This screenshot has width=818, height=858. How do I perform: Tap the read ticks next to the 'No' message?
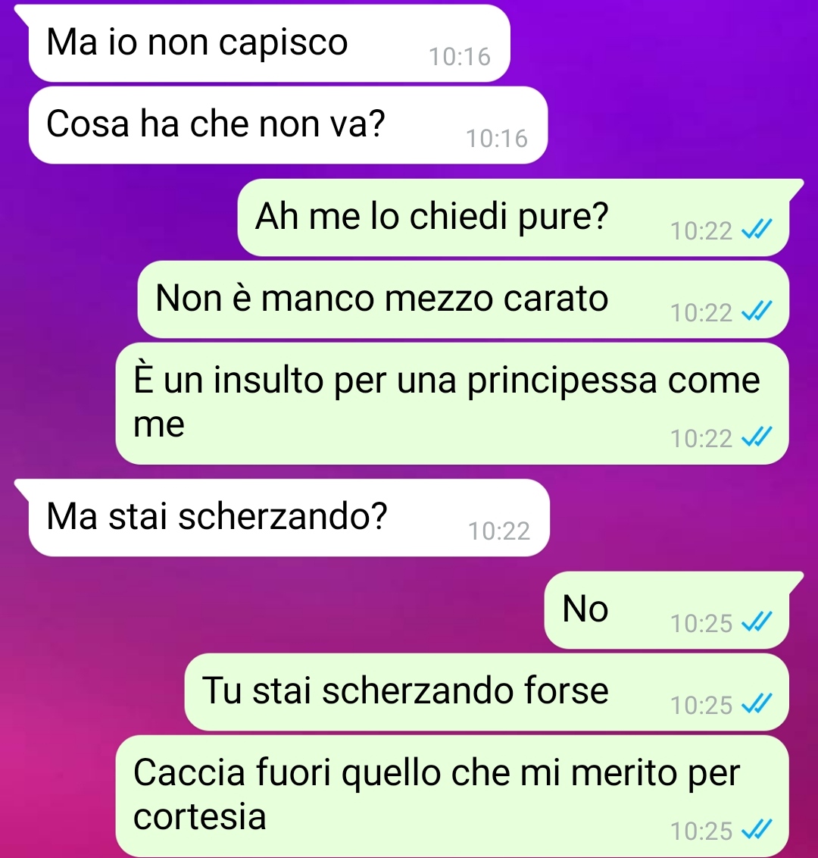click(756, 622)
